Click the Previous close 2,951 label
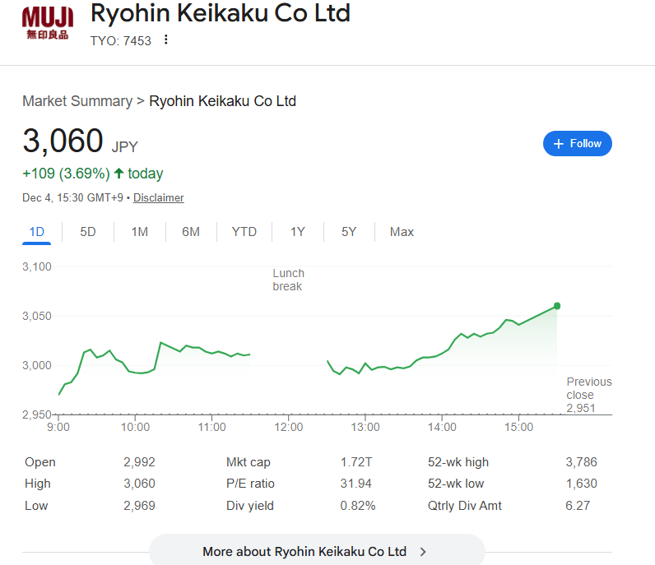The image size is (655, 565). pos(589,395)
